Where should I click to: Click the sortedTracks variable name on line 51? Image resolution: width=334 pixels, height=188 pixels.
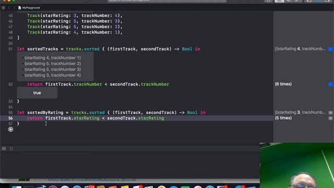click(43, 49)
